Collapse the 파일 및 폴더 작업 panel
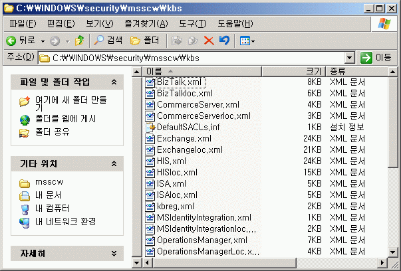The width and height of the screenshot is (401, 271). pyautogui.click(x=114, y=82)
